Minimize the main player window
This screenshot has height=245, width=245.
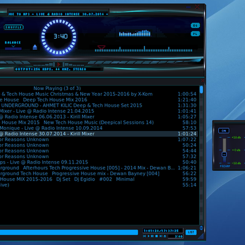tap(188, 7)
